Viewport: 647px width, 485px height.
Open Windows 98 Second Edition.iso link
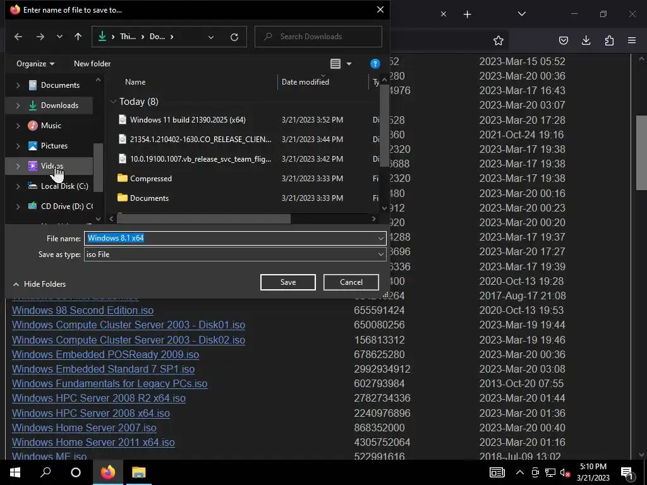click(x=83, y=311)
